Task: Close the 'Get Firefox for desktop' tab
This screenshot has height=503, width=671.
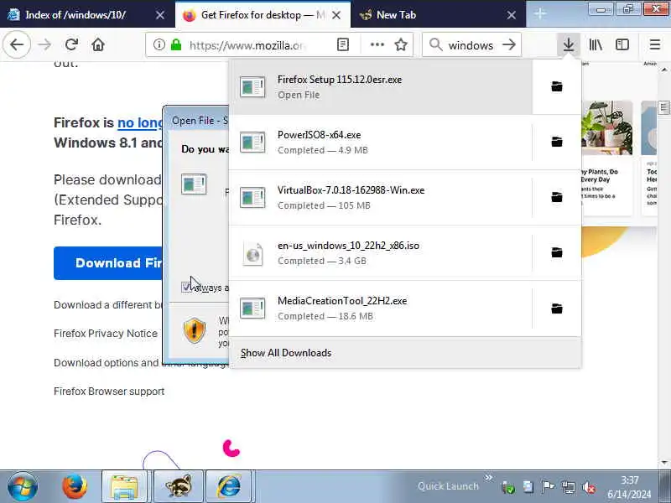Action: pos(336,15)
